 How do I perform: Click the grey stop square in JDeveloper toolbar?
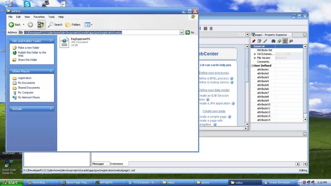[x=205, y=28]
